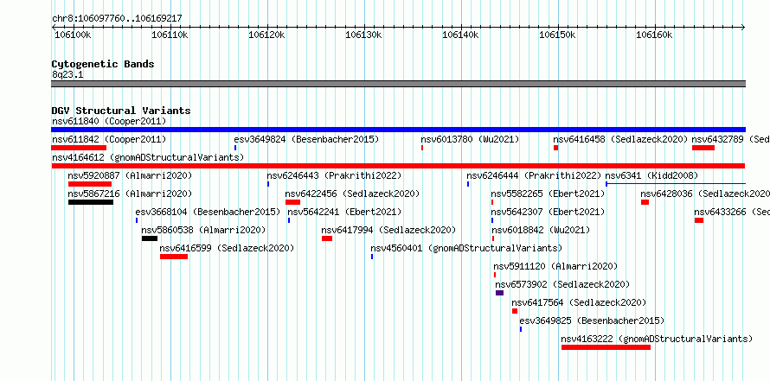Screen dimensions: 770x381
Task: Open nsv4164612 (gnomADStructuralVariants) label
Action: coord(148,157)
